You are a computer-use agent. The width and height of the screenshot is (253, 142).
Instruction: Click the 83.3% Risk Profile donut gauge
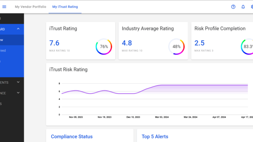247,47
